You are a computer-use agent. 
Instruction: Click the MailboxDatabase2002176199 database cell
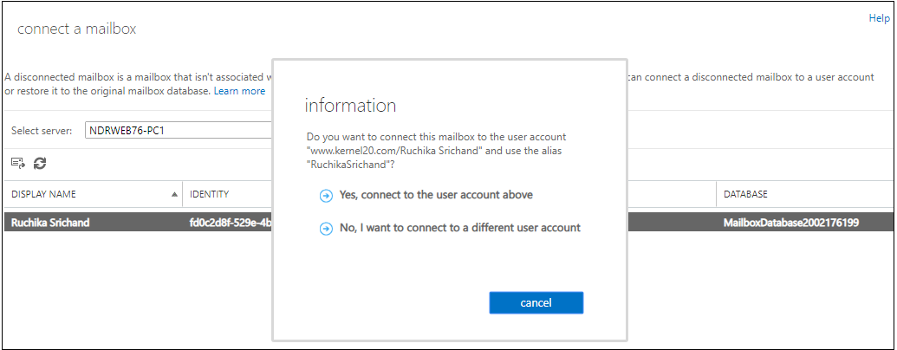tap(791, 223)
